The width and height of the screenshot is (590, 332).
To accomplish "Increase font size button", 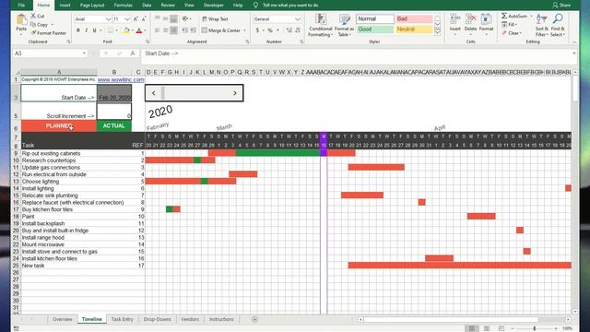I will coord(136,19).
